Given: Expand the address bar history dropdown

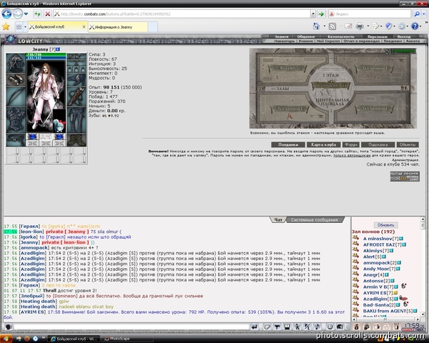Looking at the screenshot, I should pos(313,14).
